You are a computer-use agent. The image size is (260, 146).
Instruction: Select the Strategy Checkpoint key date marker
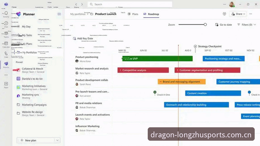(195, 46)
